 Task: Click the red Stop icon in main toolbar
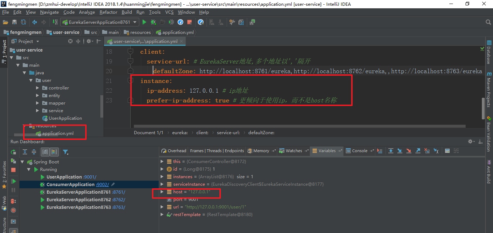189,22
